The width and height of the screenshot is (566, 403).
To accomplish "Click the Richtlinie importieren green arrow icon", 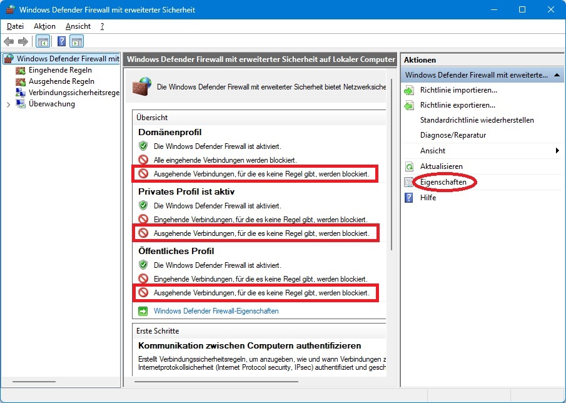I will (409, 90).
